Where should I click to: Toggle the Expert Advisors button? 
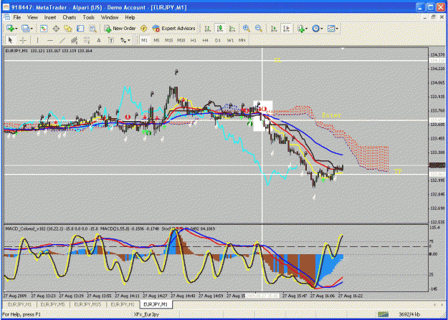[173, 28]
